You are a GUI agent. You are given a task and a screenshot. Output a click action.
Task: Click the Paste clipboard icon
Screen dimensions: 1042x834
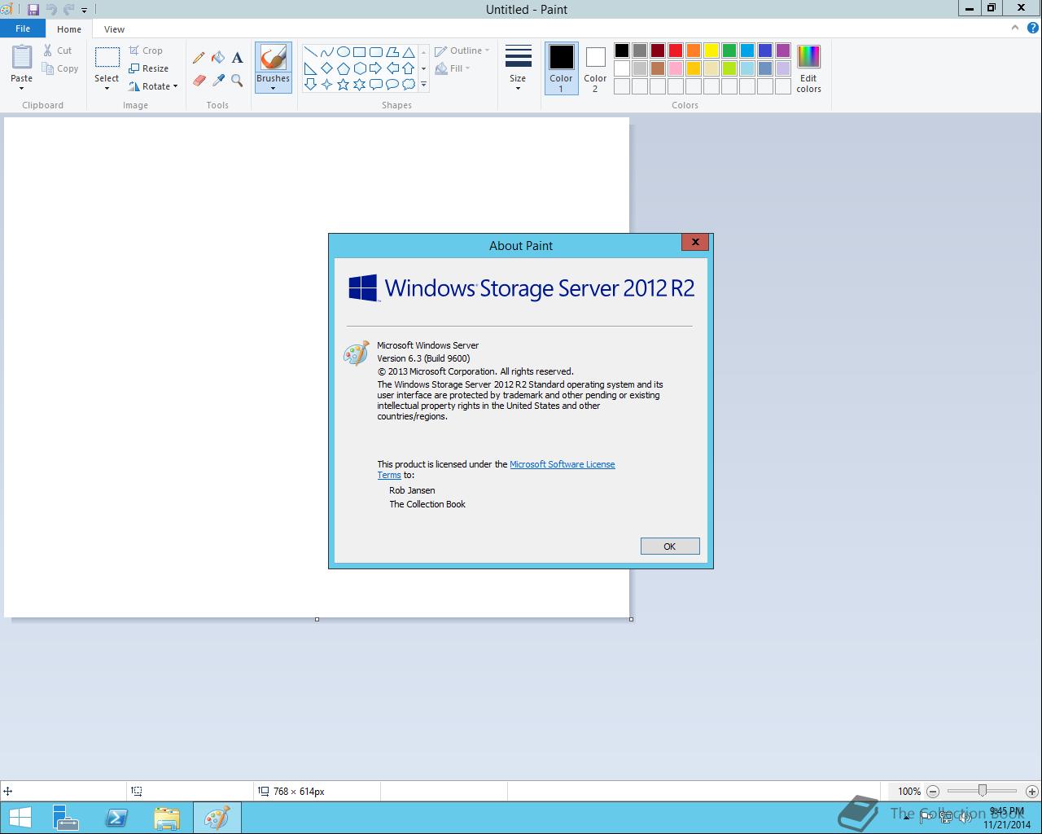[22, 58]
